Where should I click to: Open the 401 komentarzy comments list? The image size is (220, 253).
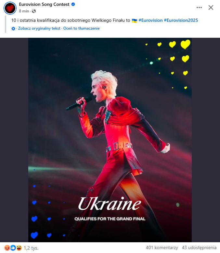pos(162,247)
